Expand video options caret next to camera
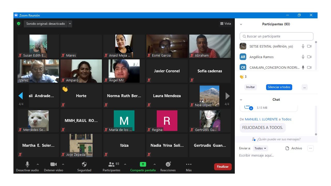Viewport: 331px width, 186px height. 63,164
